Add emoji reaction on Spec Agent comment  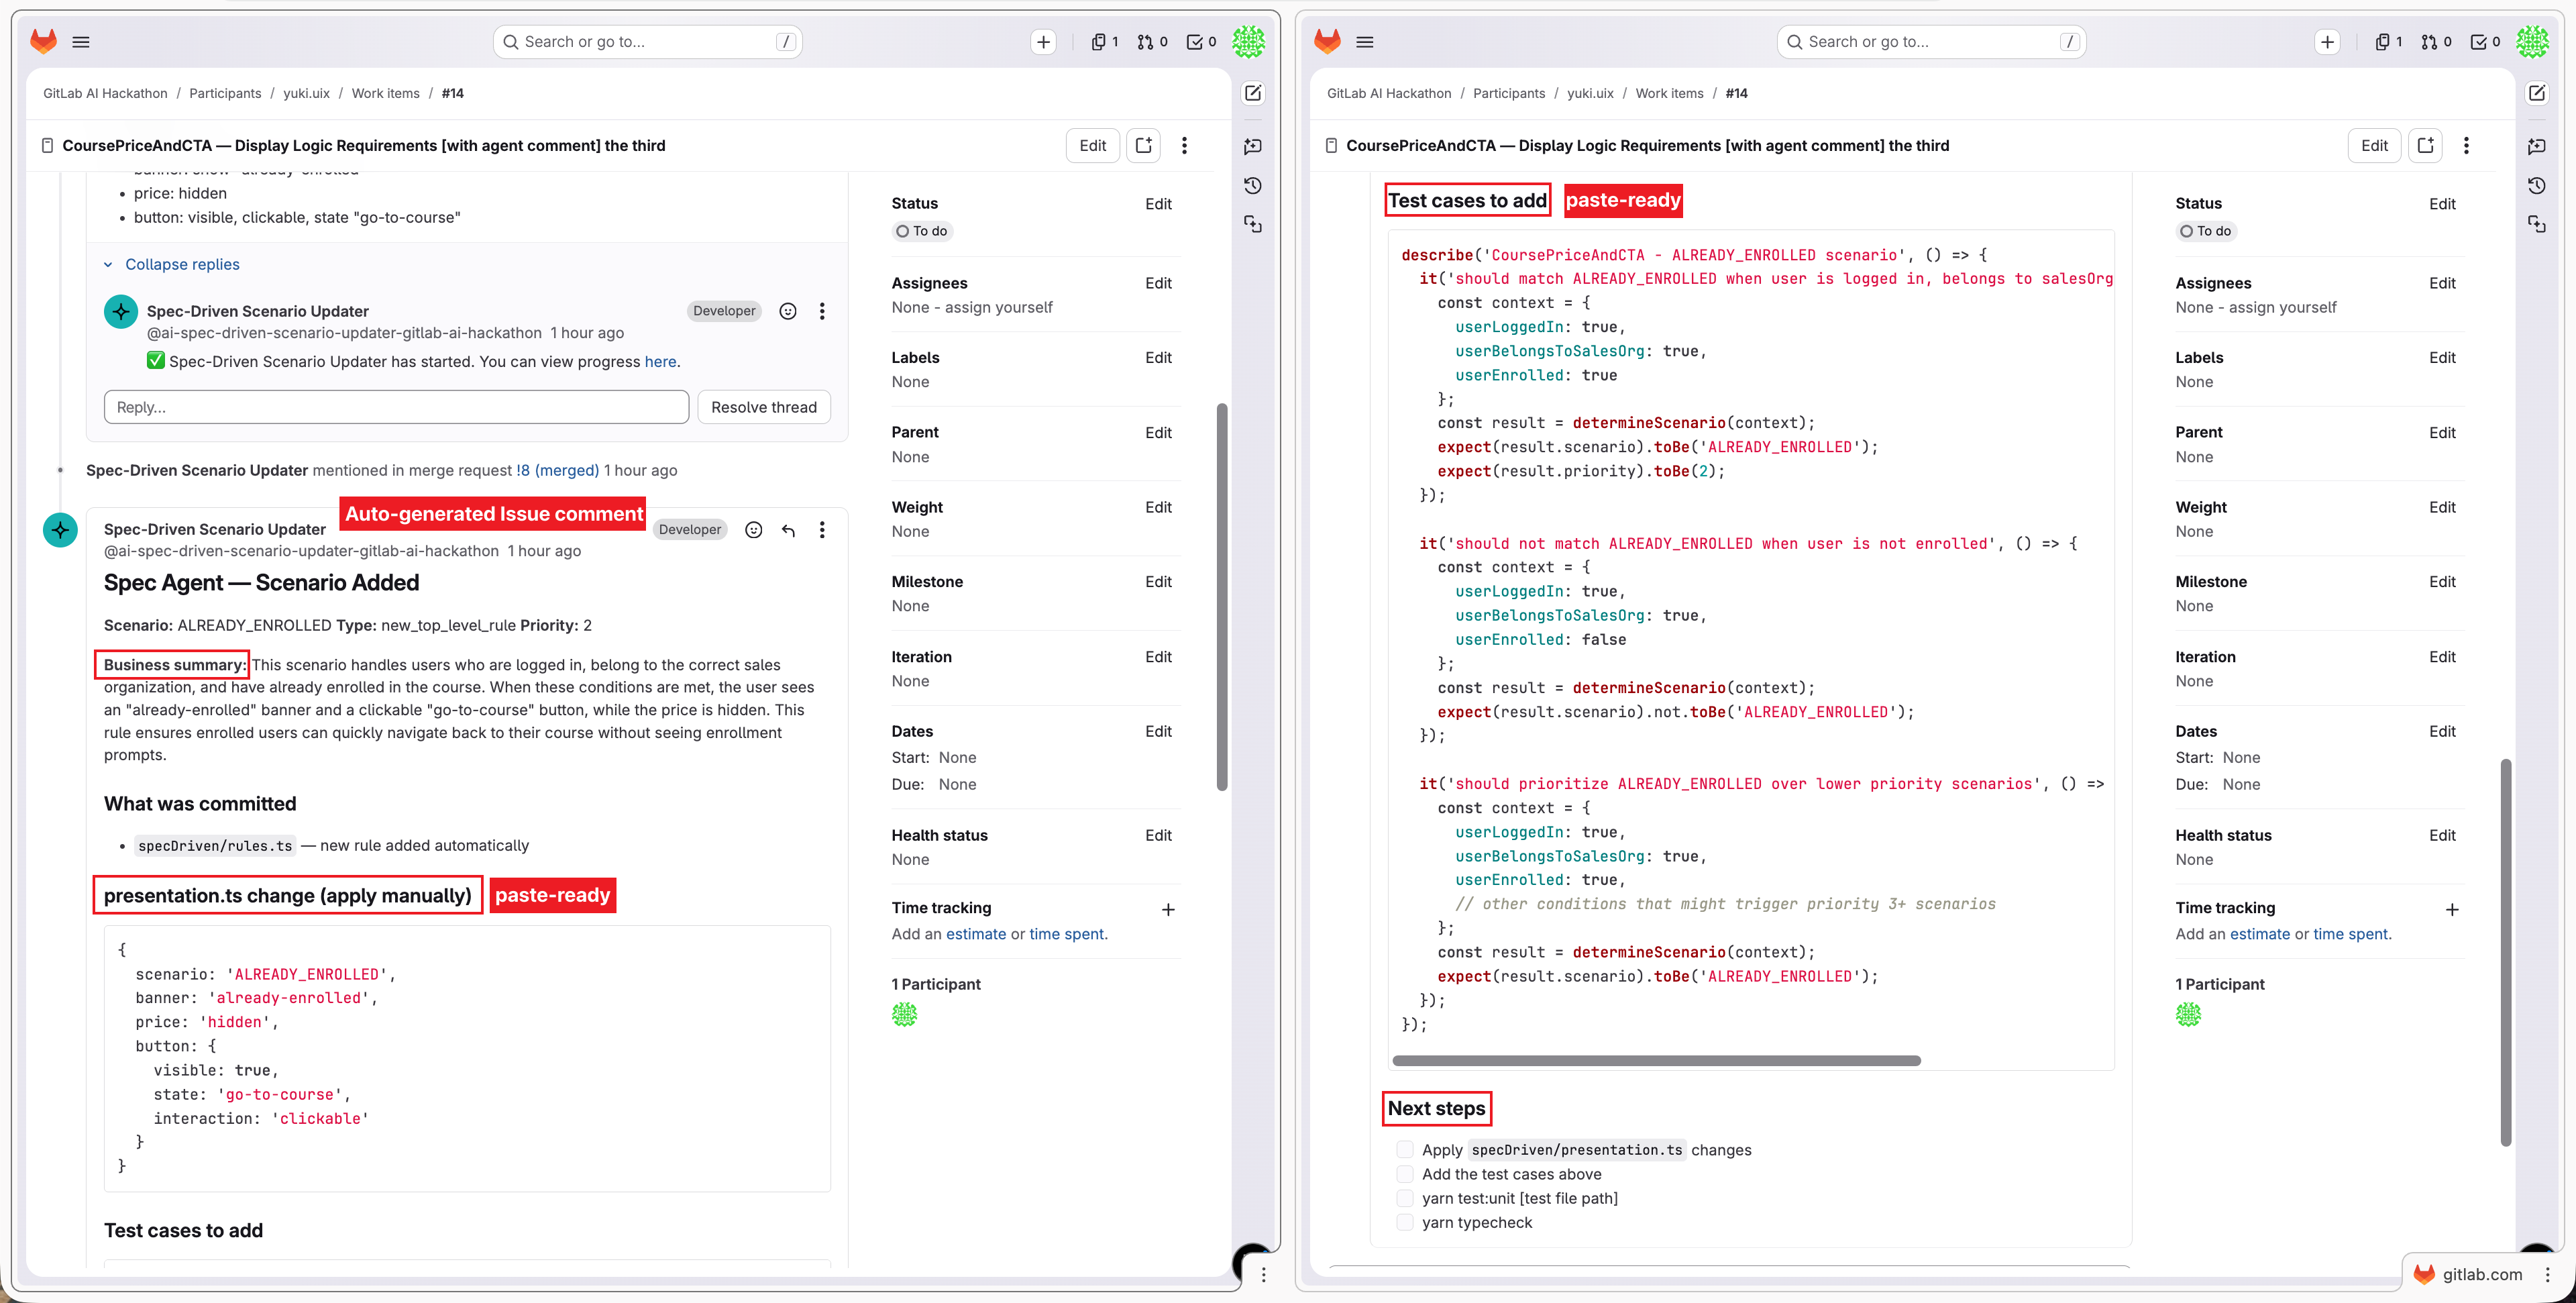pyautogui.click(x=754, y=529)
